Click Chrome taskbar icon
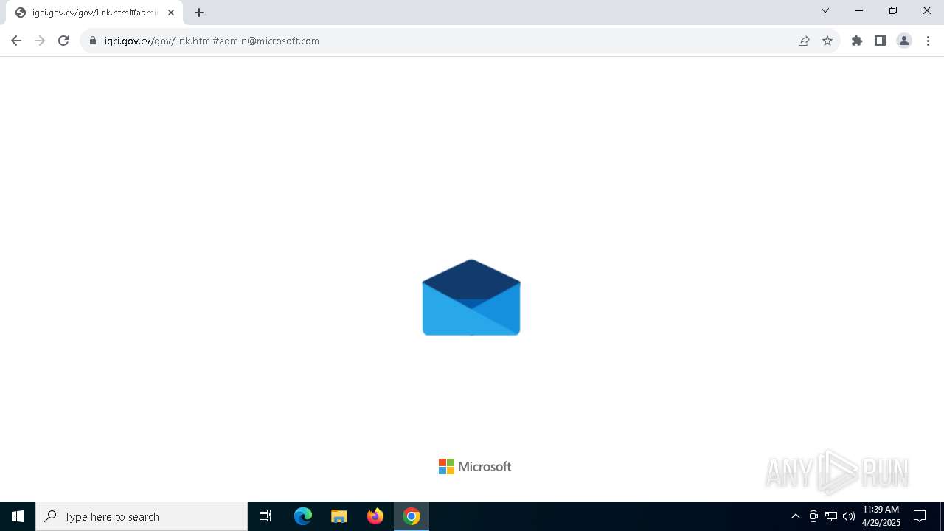This screenshot has width=944, height=531. click(412, 516)
